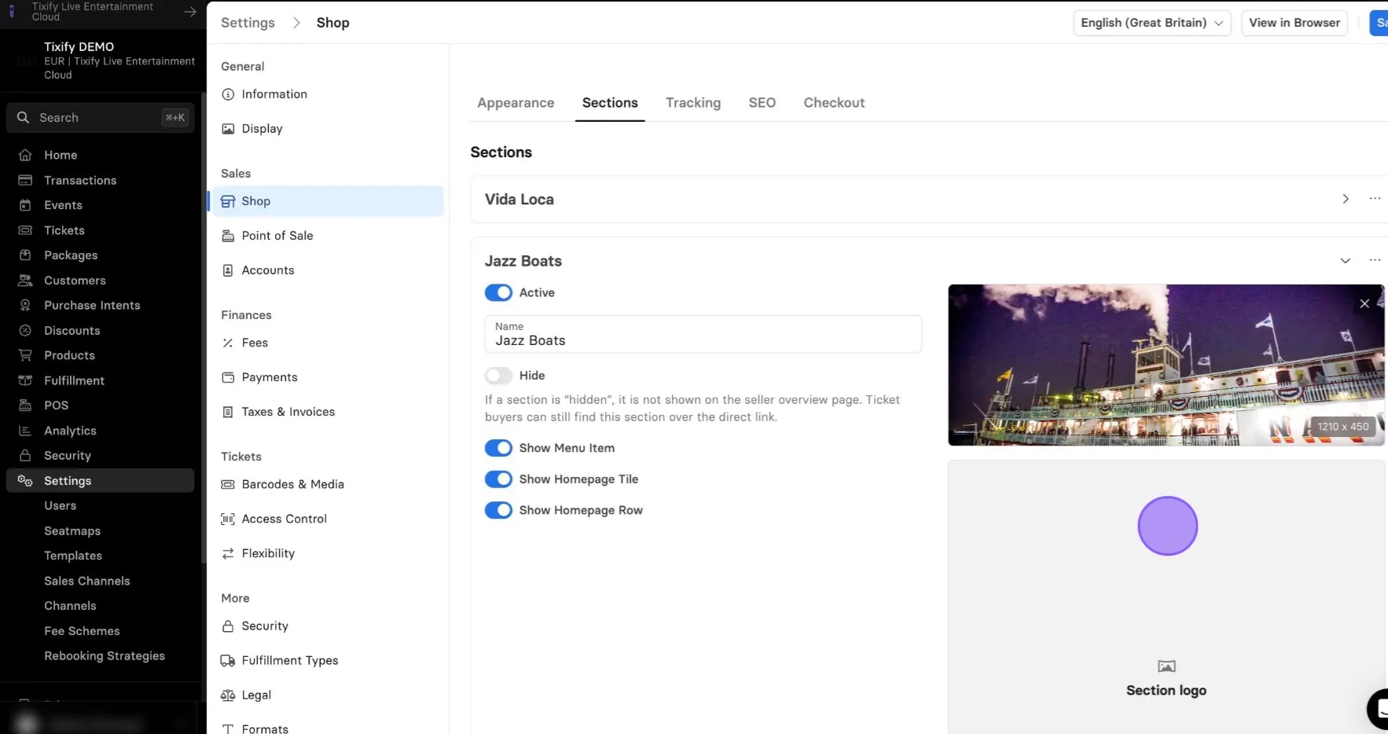Open the Fulfillment Types settings link

[290, 660]
